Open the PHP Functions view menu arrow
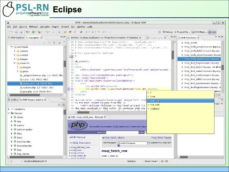Screen dimensions: 229x172 216,37
